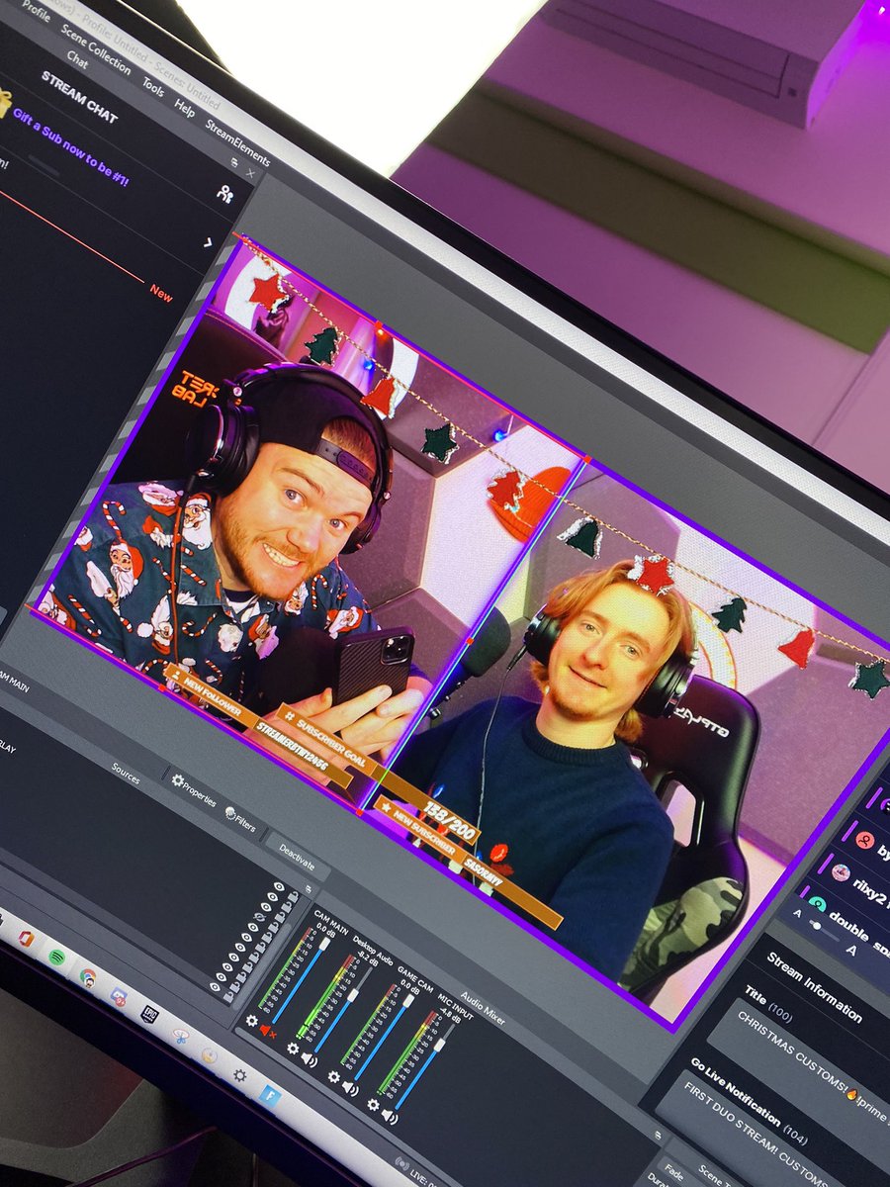Open source Filters button

(x=241, y=820)
